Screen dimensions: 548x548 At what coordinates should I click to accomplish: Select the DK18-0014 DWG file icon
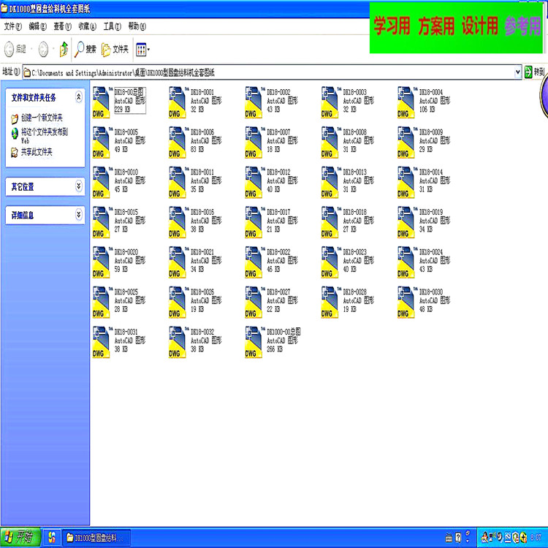coord(406,182)
